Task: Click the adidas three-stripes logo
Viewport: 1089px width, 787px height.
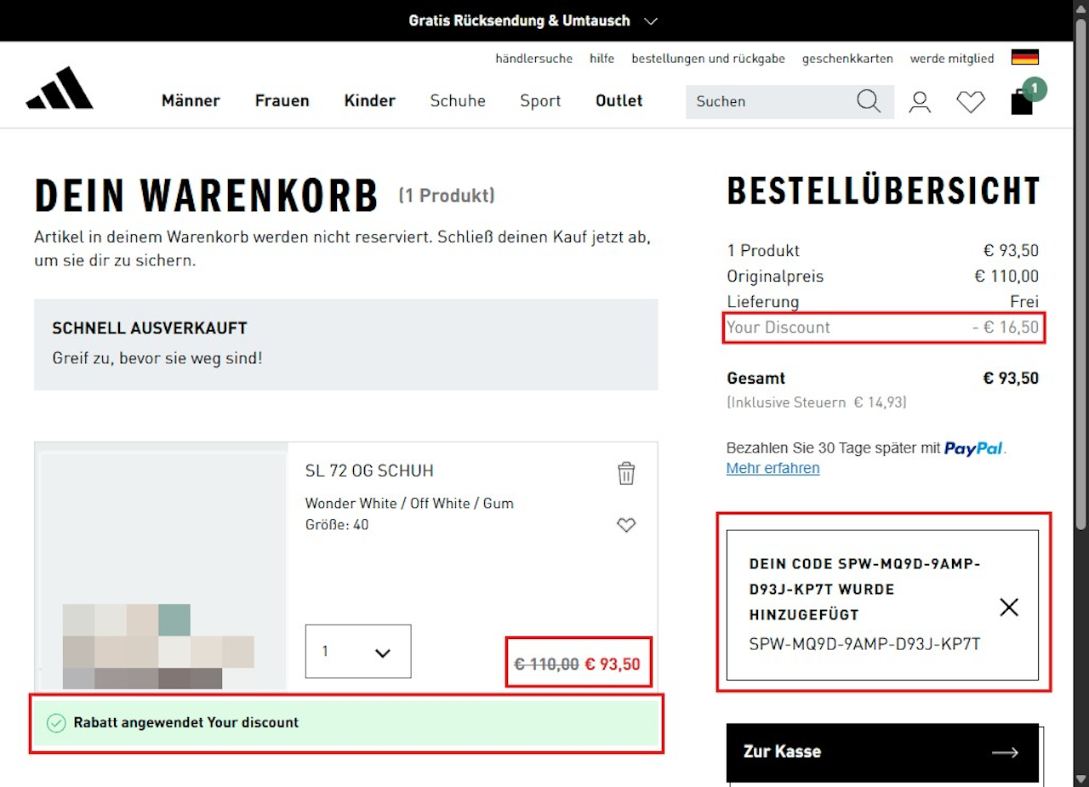Action: (60, 88)
